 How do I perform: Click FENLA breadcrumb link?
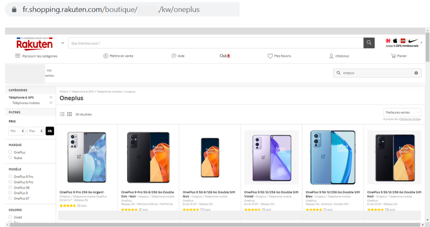[64, 92]
